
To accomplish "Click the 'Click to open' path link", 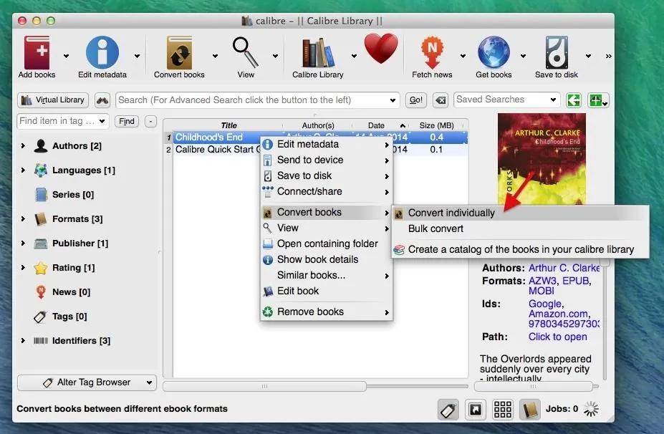I will pos(558,337).
